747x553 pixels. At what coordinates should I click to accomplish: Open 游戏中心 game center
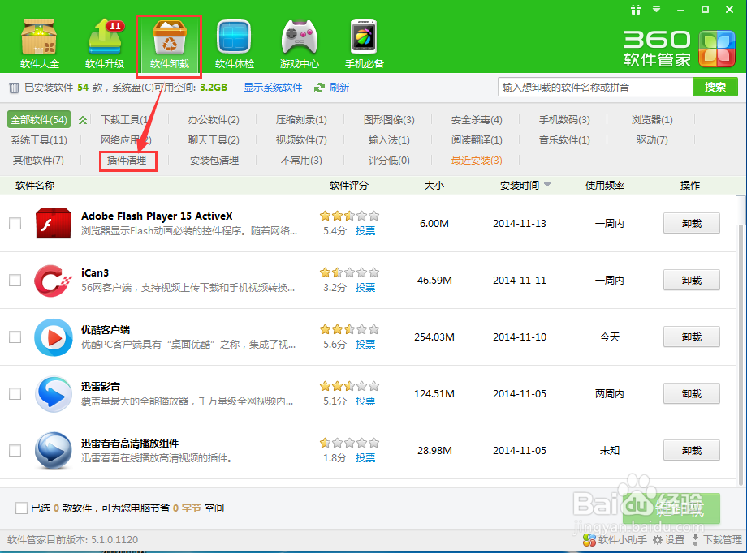(299, 44)
